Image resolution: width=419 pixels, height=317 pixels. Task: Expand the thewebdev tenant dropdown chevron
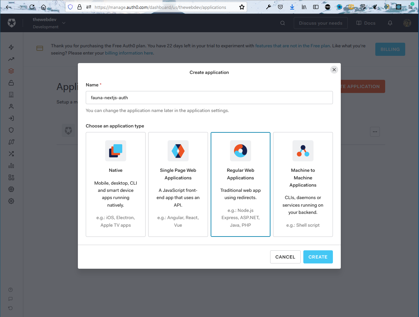pos(64,23)
